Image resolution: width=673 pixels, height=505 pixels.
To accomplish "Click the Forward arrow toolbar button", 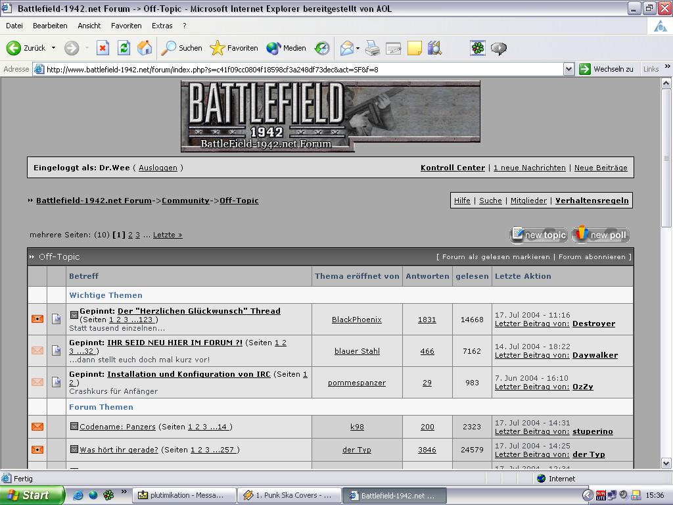I will (x=72, y=48).
